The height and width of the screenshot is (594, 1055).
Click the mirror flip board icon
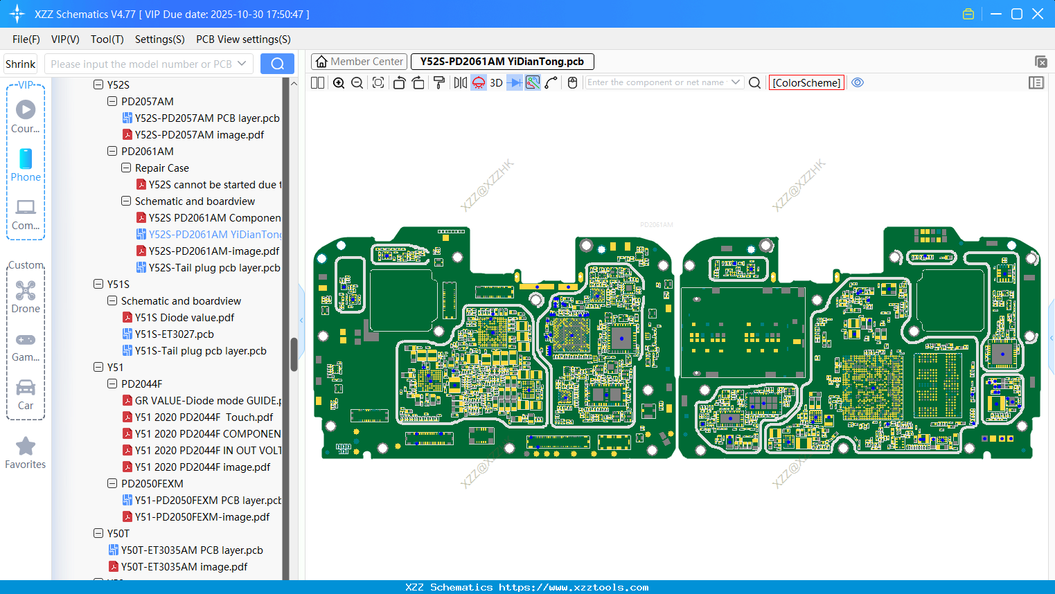(460, 83)
